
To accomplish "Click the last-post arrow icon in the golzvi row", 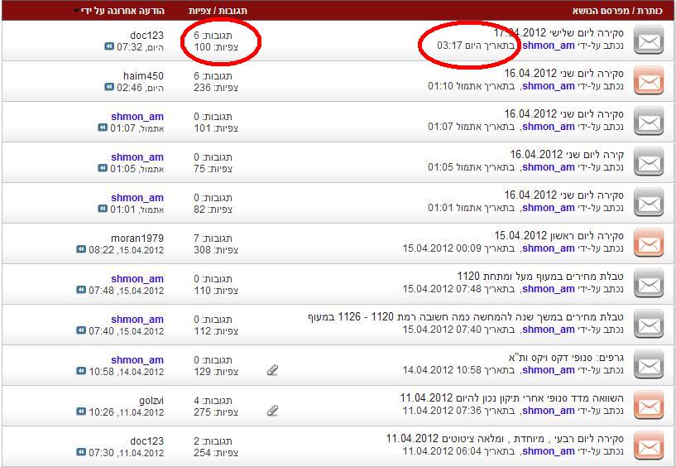I will click(81, 412).
